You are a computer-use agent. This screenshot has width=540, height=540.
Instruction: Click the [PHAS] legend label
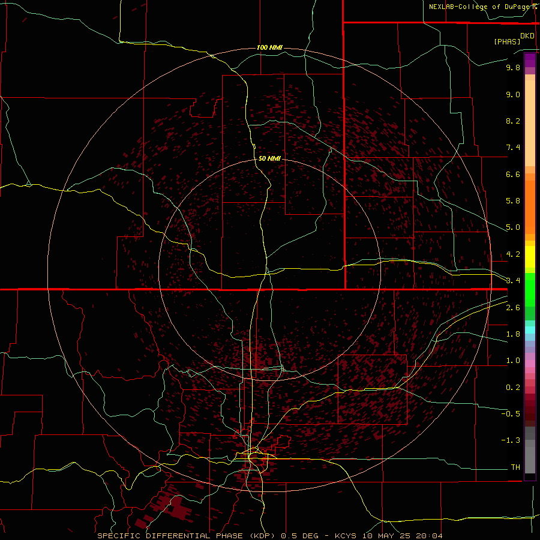[507, 42]
